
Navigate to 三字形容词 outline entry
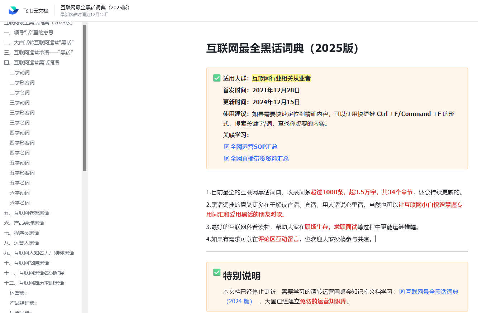coord(22,113)
